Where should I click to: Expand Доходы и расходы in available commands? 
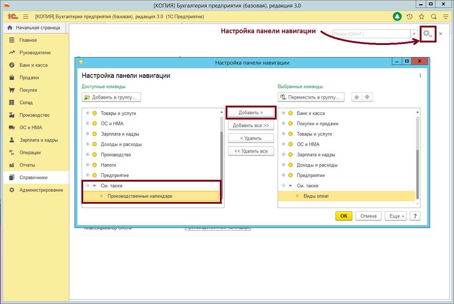[88, 144]
